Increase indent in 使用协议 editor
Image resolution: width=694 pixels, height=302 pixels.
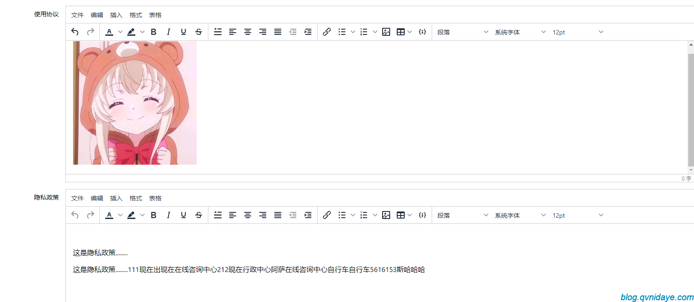[x=308, y=32]
